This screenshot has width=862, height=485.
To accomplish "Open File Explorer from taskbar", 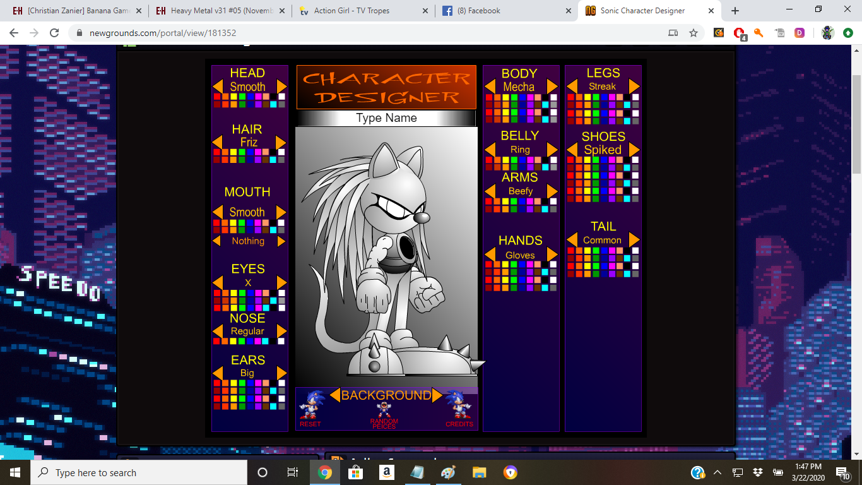I will pos(480,472).
